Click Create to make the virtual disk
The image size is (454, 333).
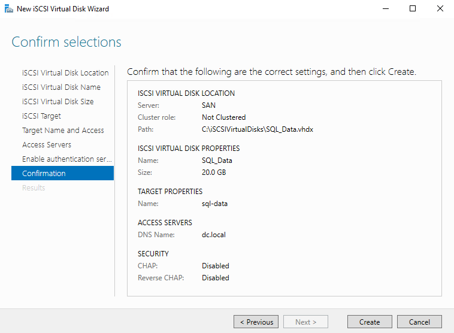pos(370,322)
